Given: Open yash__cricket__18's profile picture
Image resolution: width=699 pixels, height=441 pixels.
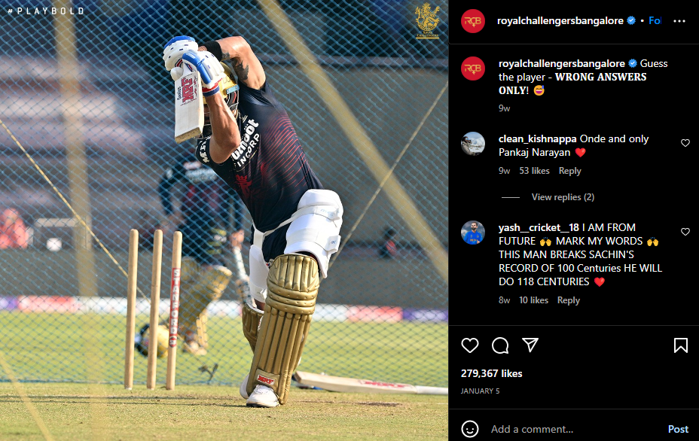Looking at the screenshot, I should (473, 233).
